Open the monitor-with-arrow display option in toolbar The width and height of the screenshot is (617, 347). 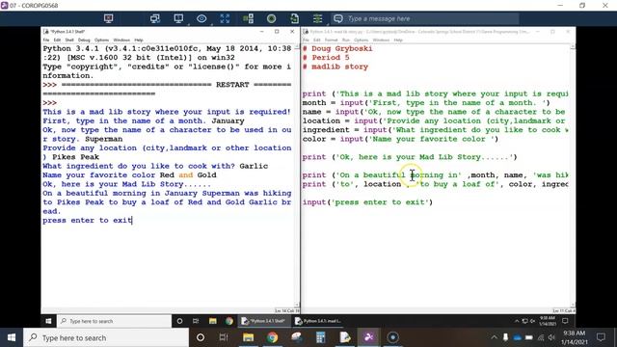(178, 18)
